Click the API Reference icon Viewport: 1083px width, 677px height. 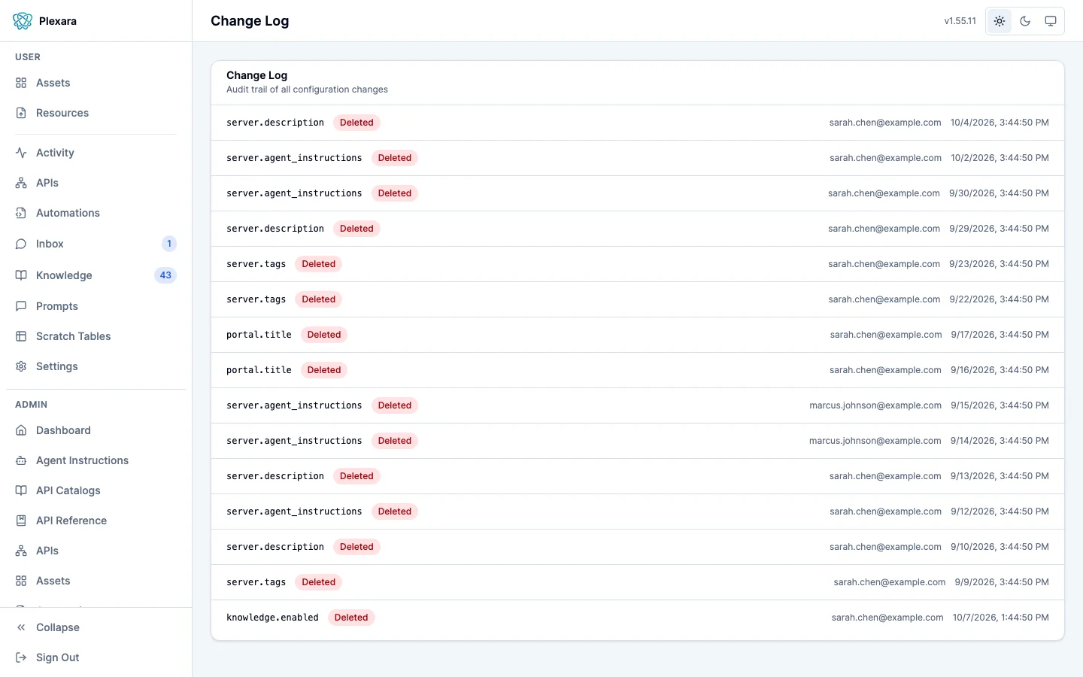pos(21,521)
